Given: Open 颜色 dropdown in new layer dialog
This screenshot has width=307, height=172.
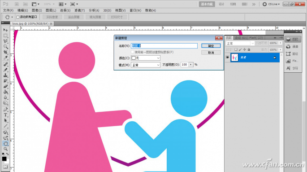Looking at the screenshot, I should tap(146, 58).
